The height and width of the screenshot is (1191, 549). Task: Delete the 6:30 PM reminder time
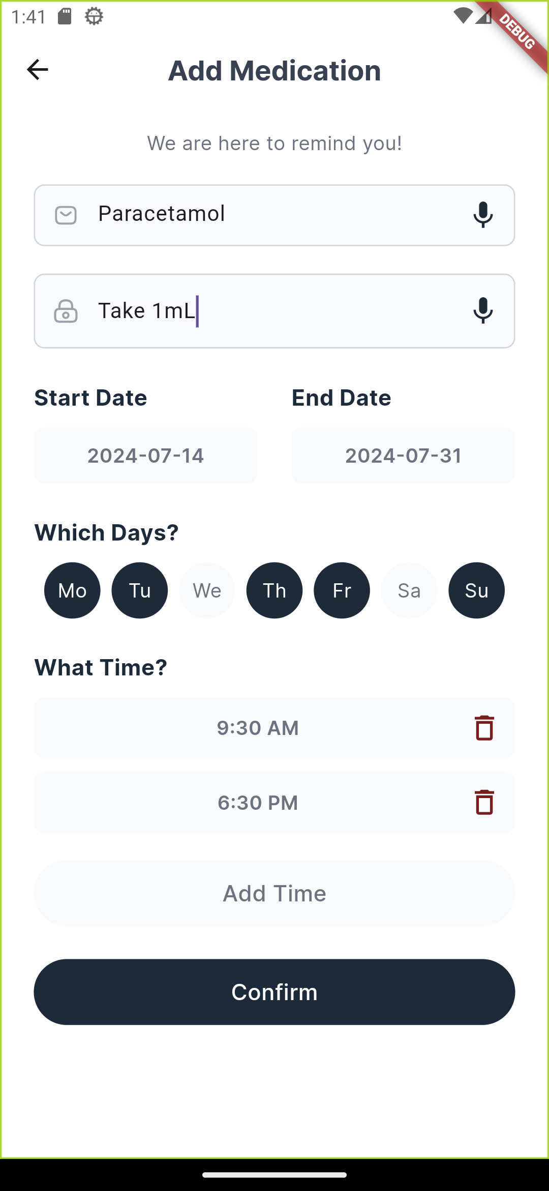click(484, 802)
